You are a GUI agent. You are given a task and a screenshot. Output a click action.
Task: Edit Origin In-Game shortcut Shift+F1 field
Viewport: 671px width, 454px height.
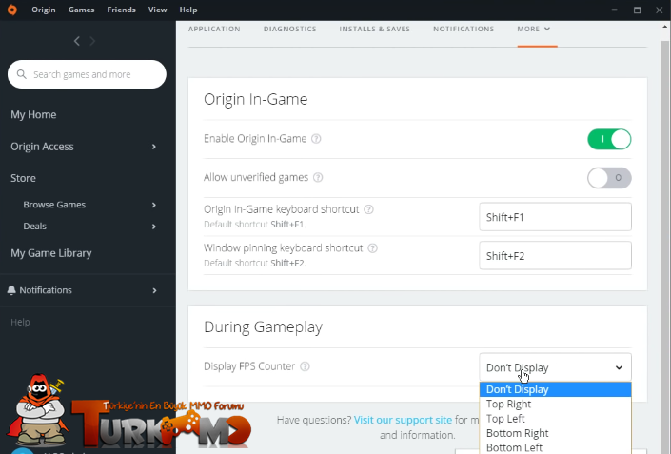click(555, 217)
